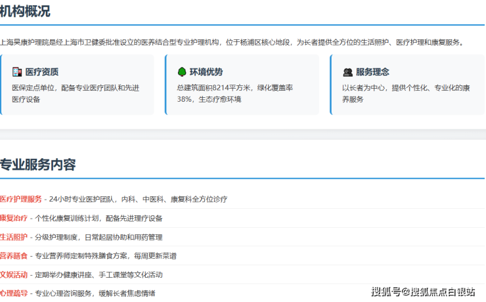Open the 文娱活动 red label
486x302 pixels.
14,274
